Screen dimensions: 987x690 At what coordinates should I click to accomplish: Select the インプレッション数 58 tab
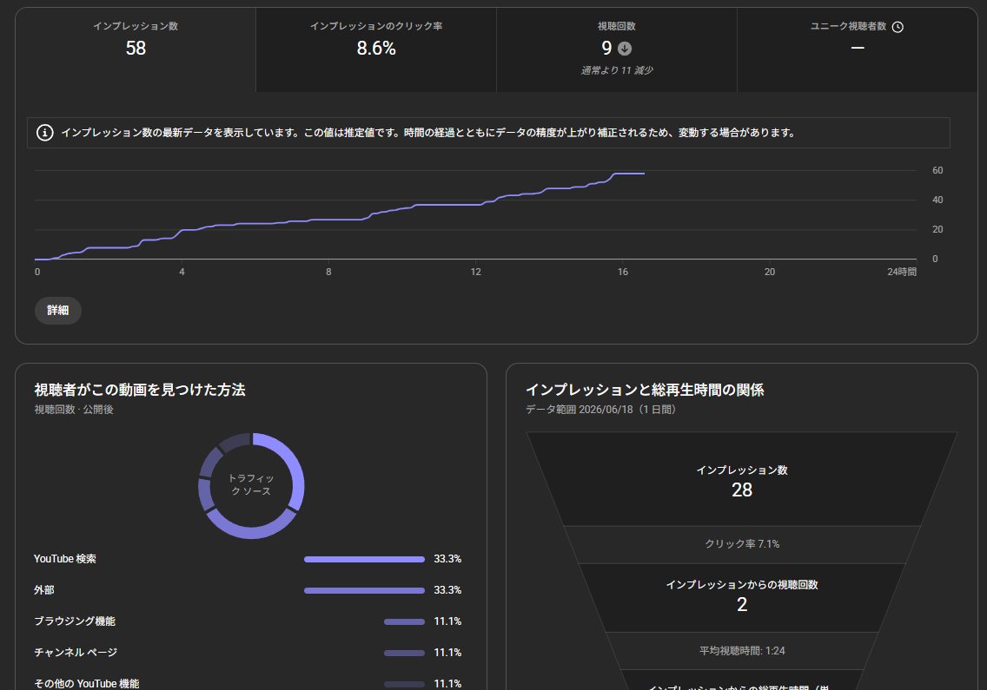[x=136, y=50]
